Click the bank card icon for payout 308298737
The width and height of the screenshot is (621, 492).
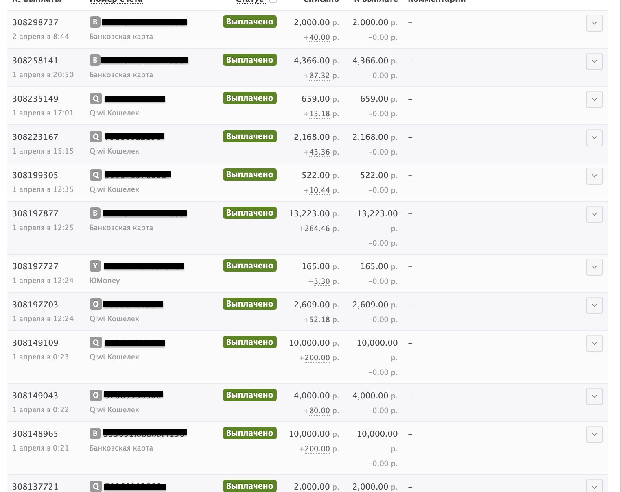tap(95, 22)
